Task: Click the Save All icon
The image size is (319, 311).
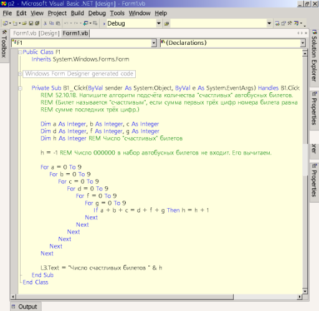Action: tap(37, 23)
